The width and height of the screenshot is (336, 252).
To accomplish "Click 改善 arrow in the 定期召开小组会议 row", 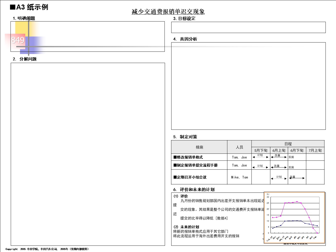I will pos(297,178).
